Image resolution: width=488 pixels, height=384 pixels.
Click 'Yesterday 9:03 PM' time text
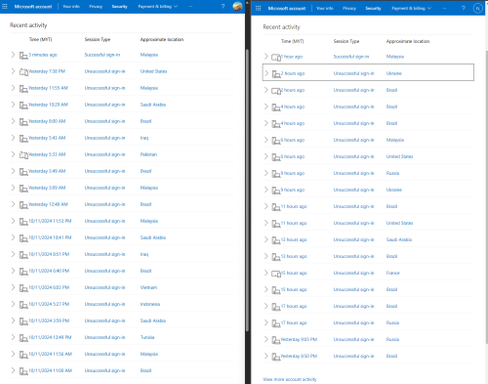point(299,339)
